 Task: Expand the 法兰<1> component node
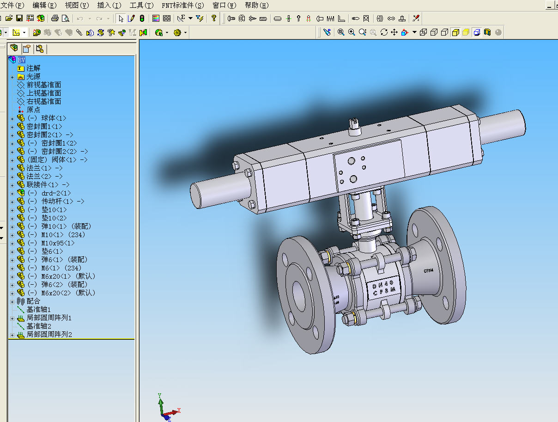[x=12, y=168]
